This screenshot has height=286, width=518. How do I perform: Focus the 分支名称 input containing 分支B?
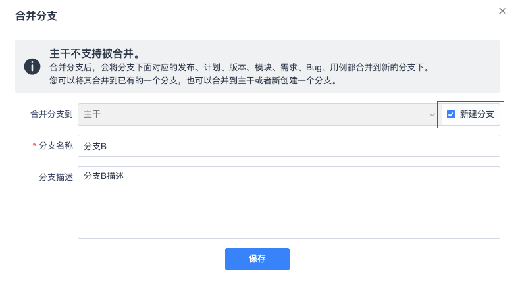click(289, 146)
